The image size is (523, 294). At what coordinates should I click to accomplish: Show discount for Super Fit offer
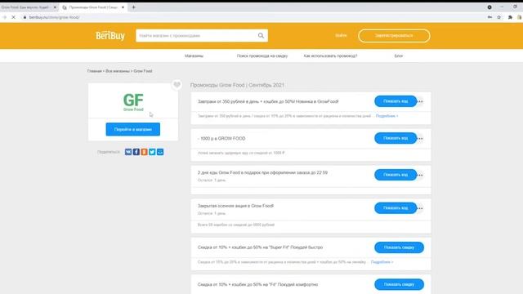pyautogui.click(x=399, y=247)
